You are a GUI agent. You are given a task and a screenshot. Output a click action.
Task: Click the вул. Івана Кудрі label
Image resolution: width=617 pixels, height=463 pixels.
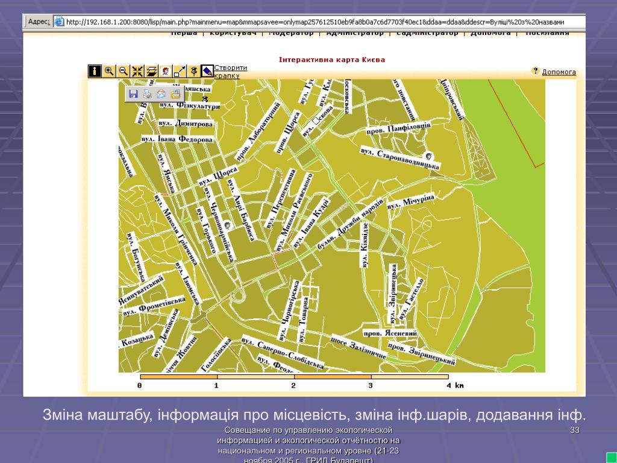pyautogui.click(x=311, y=223)
